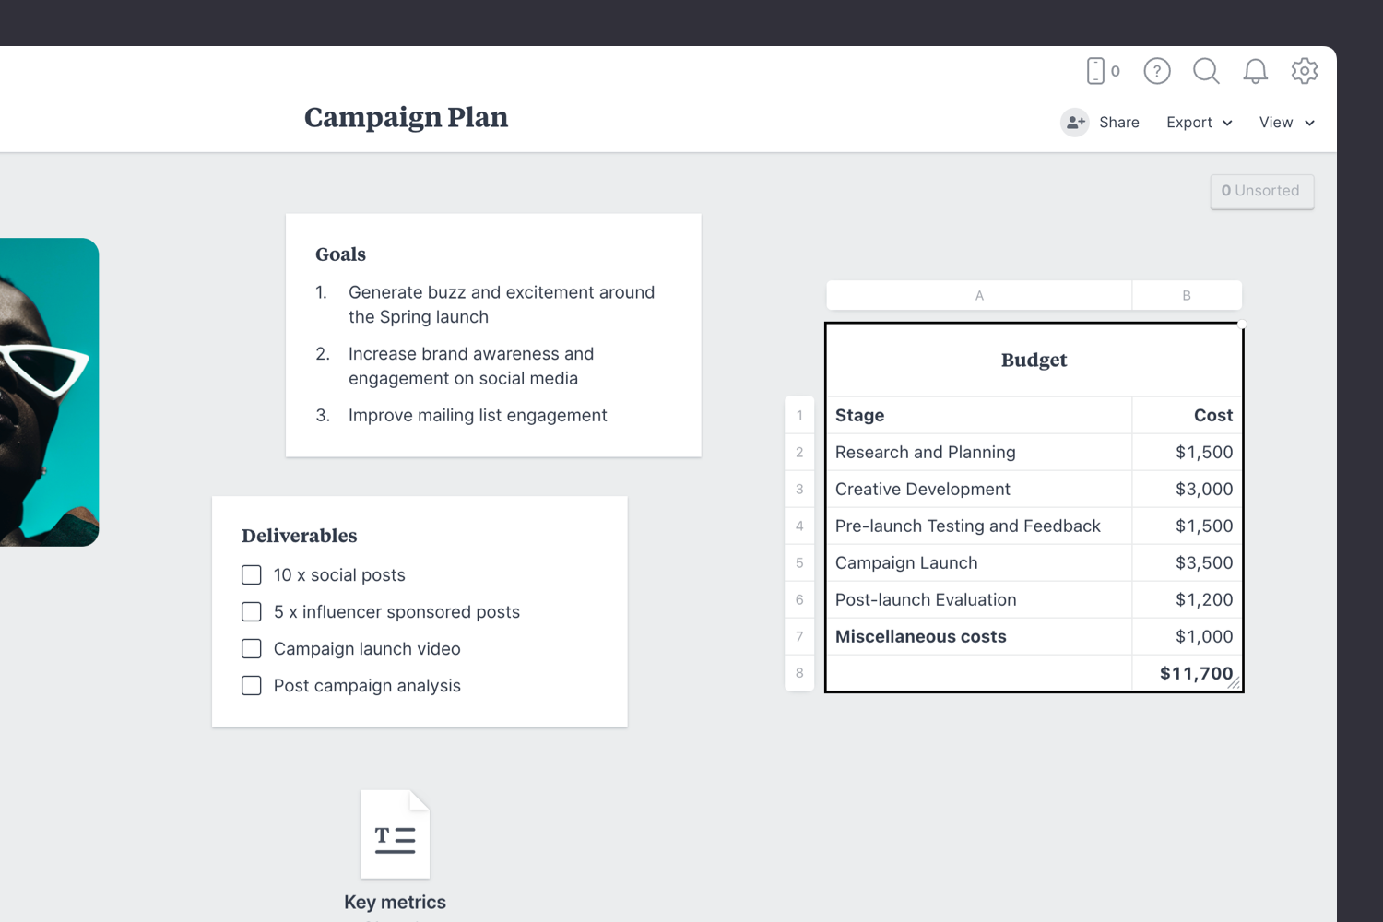Click the Share button

click(1119, 122)
